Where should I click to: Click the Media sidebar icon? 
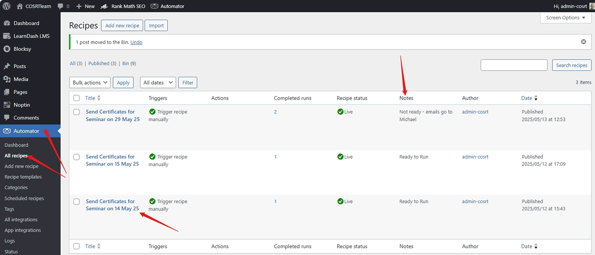[x=7, y=79]
